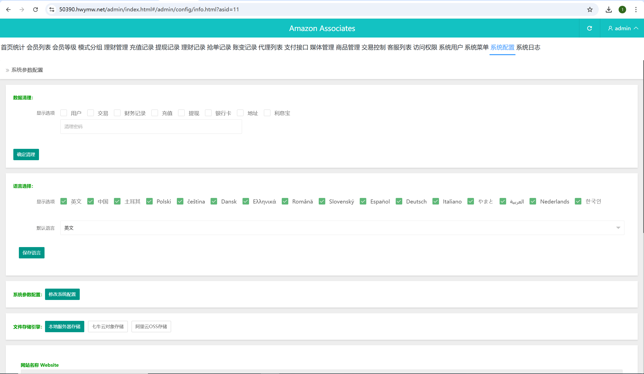This screenshot has height=374, width=644.
Task: Open the Chrome three-dot menu
Action: [636, 10]
